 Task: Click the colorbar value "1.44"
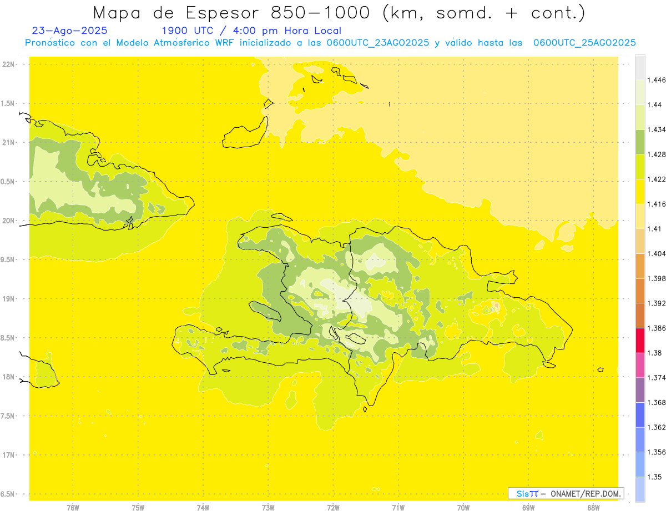pyautogui.click(x=655, y=104)
